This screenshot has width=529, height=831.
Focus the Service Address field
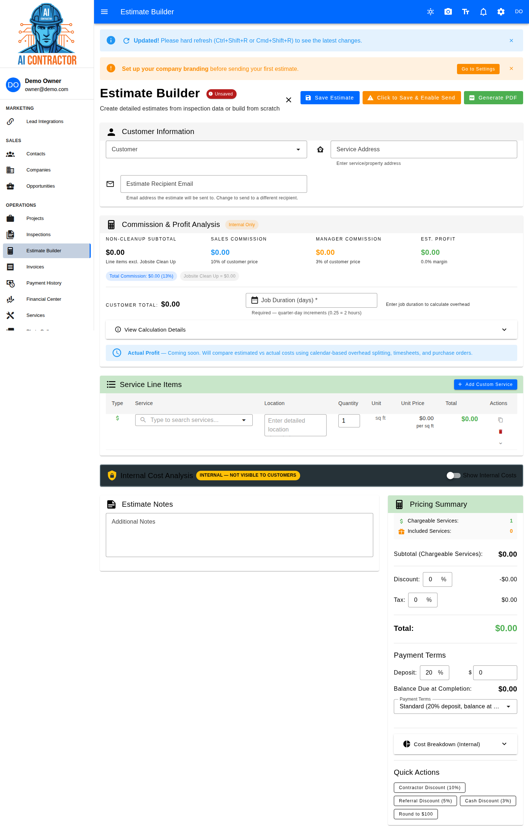424,149
